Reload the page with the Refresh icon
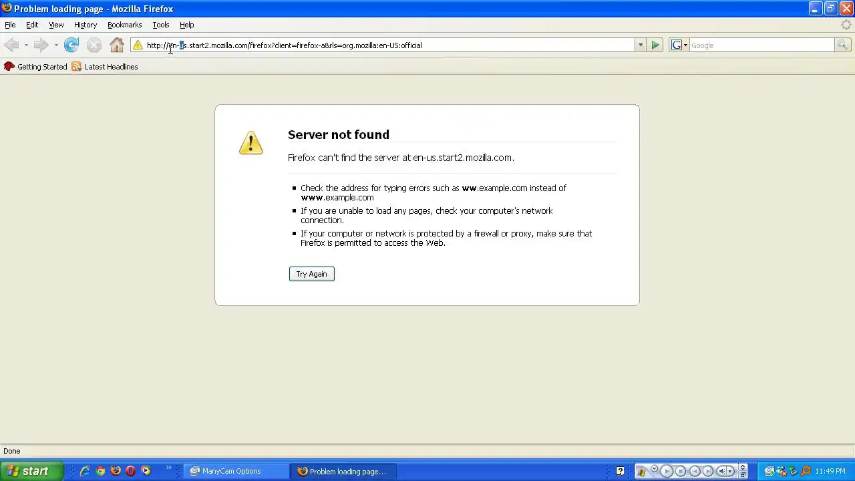Image resolution: width=855 pixels, height=481 pixels. pyautogui.click(x=71, y=45)
